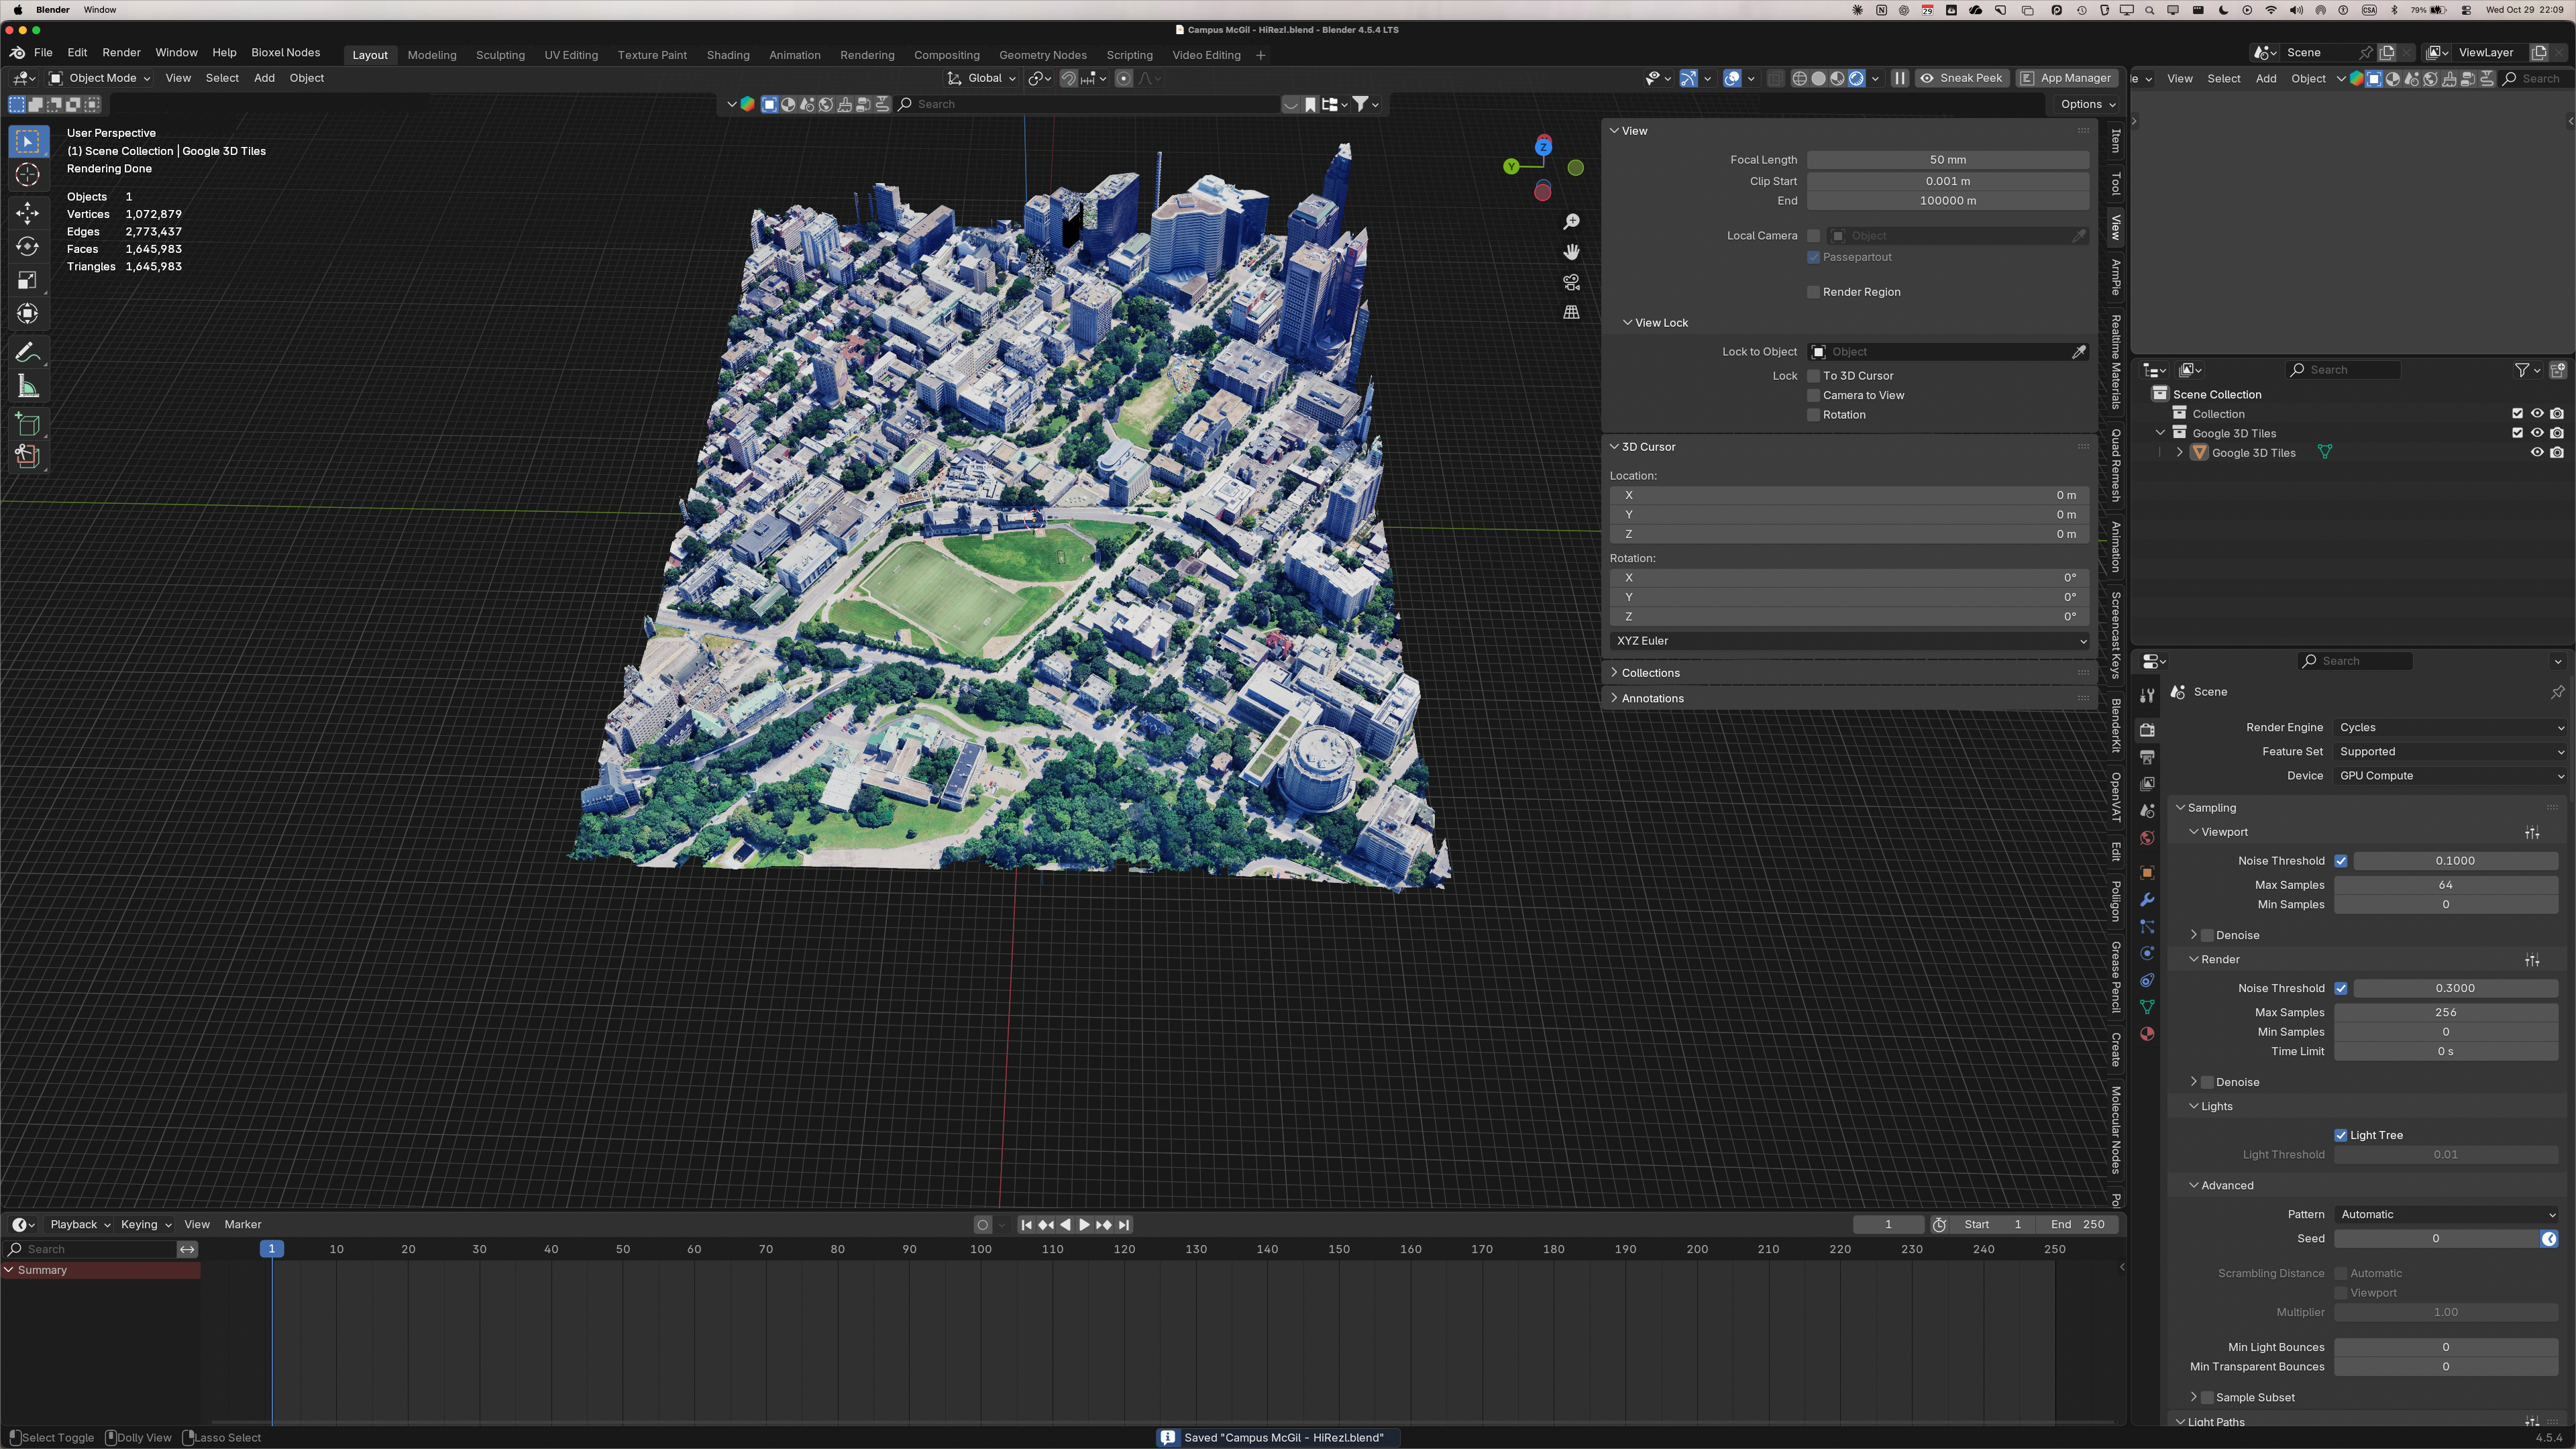Screen dimensions: 2576x1449
Task: Open the Material properties tab icon
Action: pyautogui.click(x=2147, y=1034)
